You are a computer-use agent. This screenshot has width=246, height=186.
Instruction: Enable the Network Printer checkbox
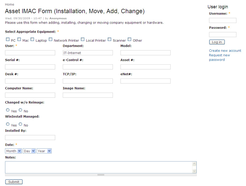pyautogui.click(x=50, y=39)
